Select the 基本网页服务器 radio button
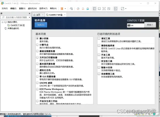The width and height of the screenshot is (160, 117). [37, 64]
